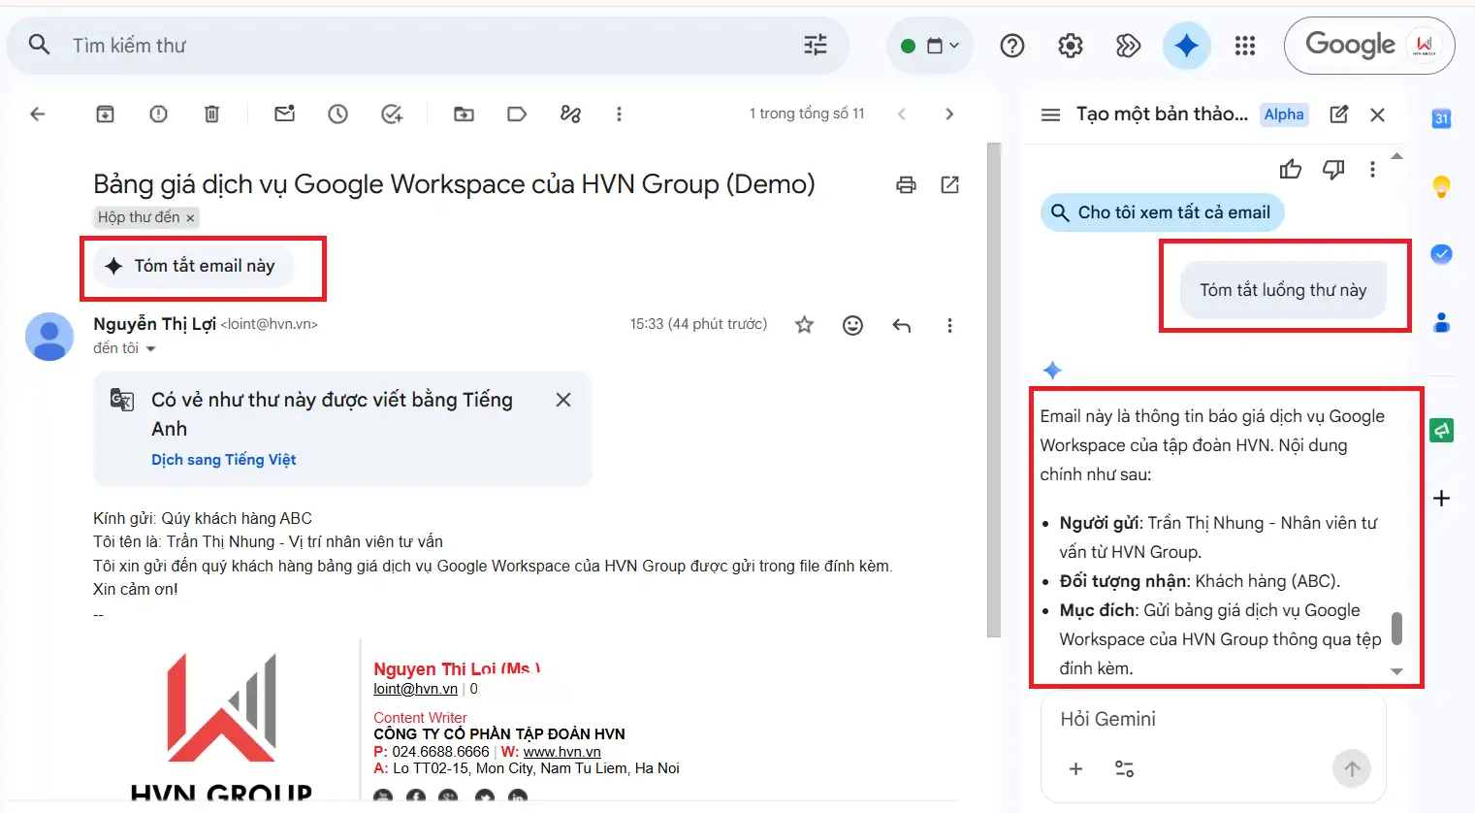Go to the previous email arrow
Viewport: 1475px width, 813px height.
[901, 114]
